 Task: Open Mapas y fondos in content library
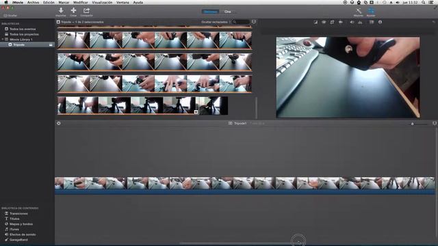pos(21,224)
